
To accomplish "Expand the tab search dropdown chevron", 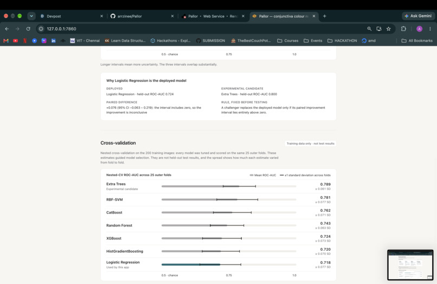I will pyautogui.click(x=31, y=16).
